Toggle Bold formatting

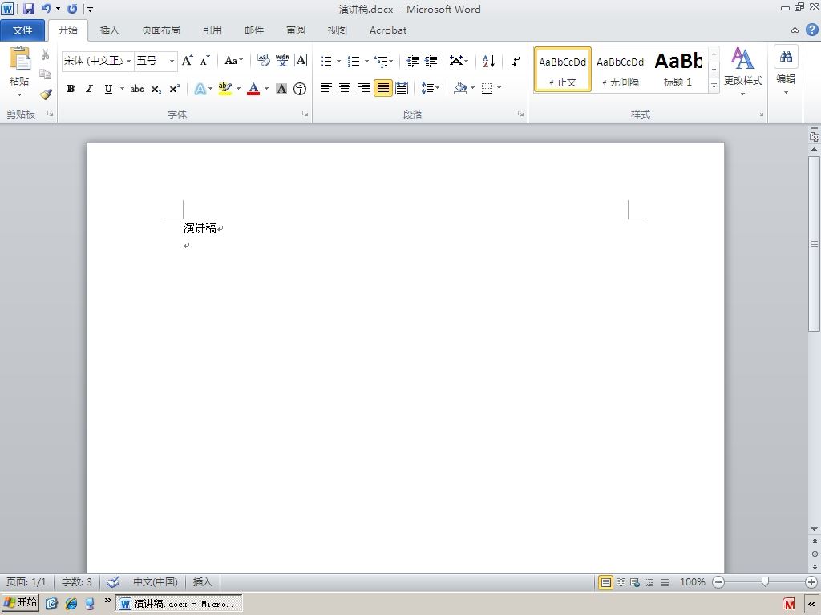(71, 89)
